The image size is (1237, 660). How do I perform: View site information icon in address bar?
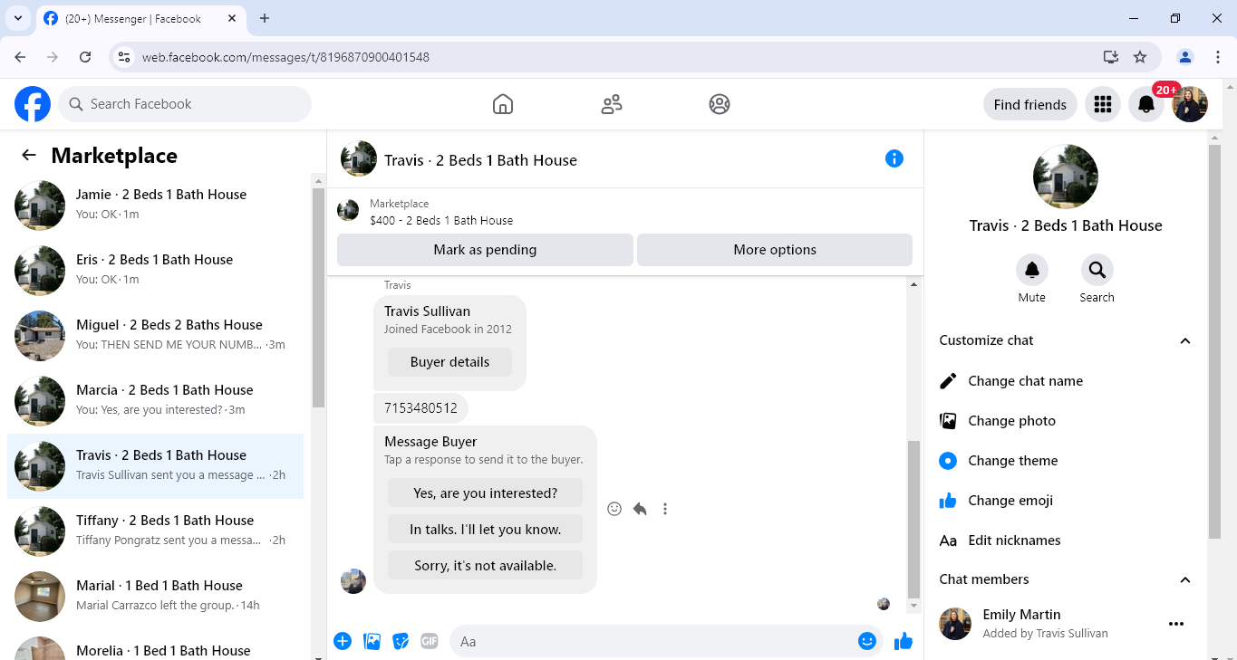coord(124,57)
